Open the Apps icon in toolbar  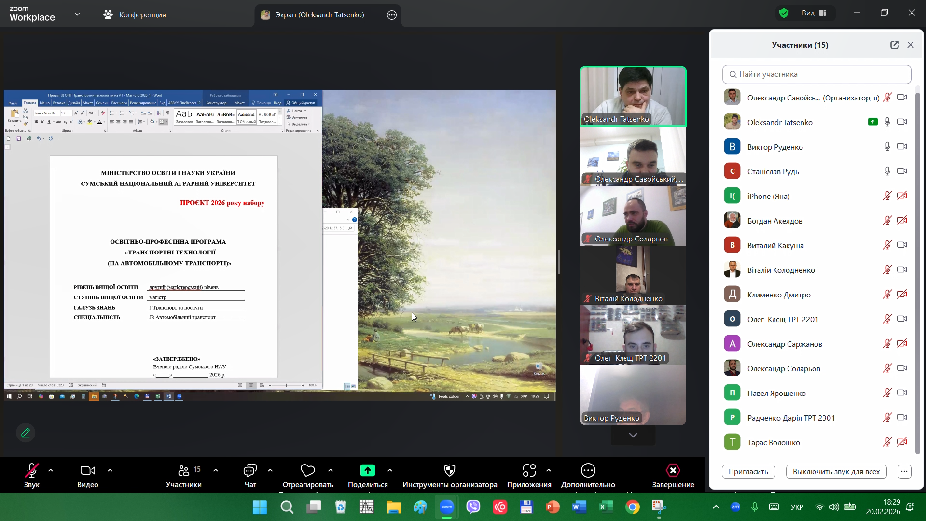click(529, 470)
